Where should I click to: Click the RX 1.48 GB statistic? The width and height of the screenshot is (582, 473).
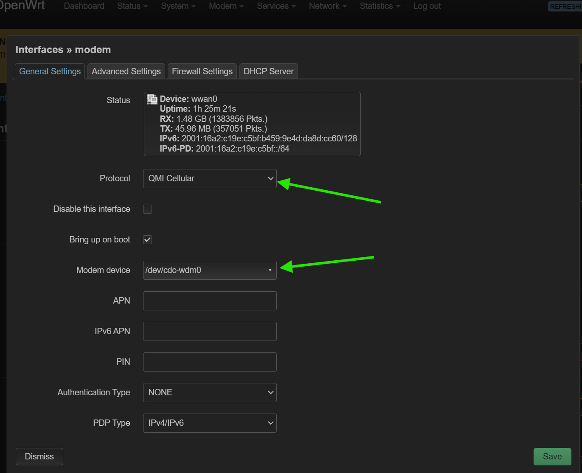[x=214, y=119]
